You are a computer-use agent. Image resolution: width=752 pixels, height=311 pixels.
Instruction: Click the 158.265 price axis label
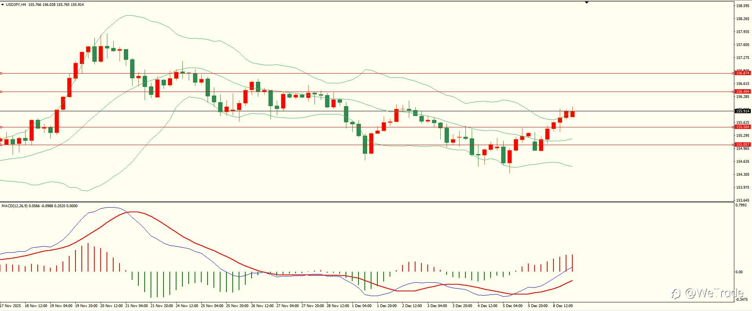743,19
